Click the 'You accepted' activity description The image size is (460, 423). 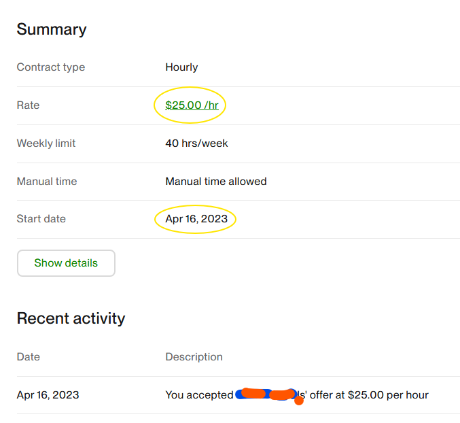pyautogui.click(x=199, y=395)
